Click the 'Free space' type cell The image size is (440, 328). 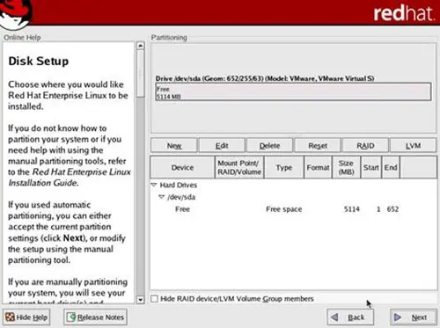pos(284,209)
